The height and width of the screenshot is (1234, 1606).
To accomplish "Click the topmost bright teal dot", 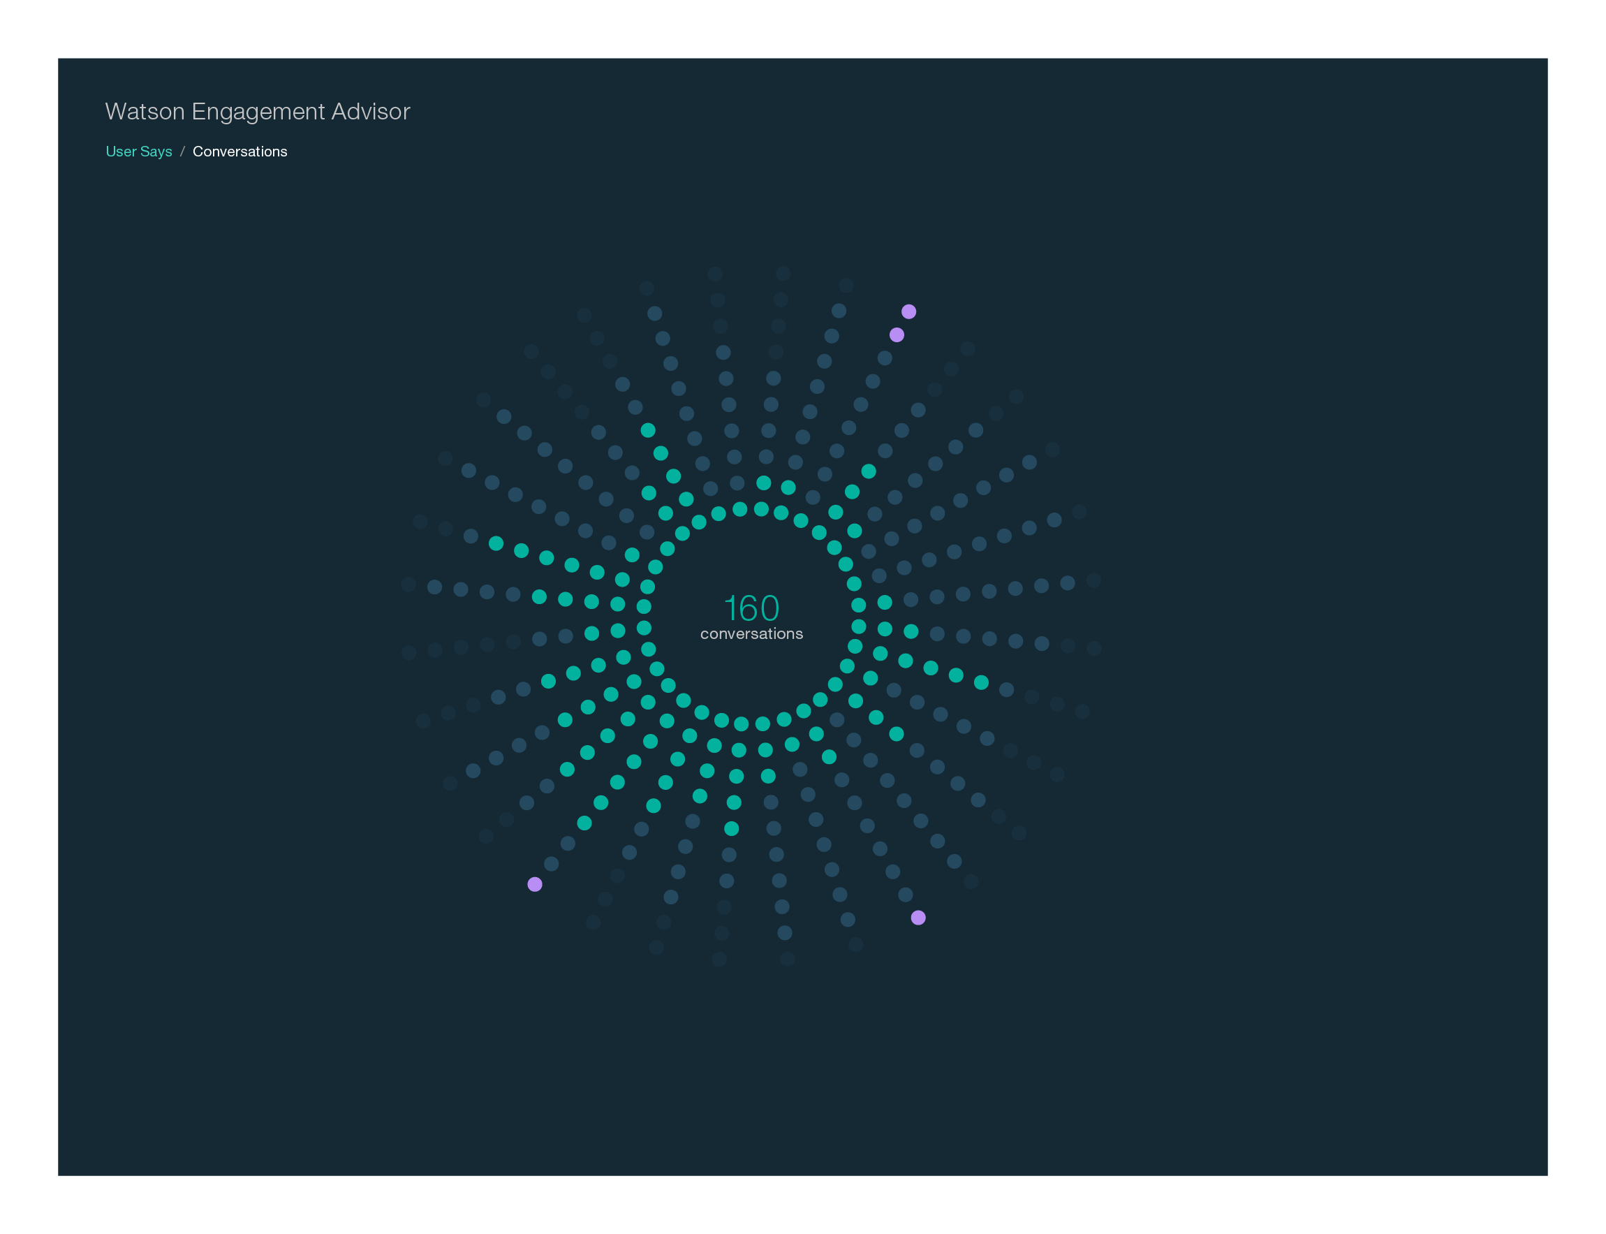I will click(x=648, y=430).
